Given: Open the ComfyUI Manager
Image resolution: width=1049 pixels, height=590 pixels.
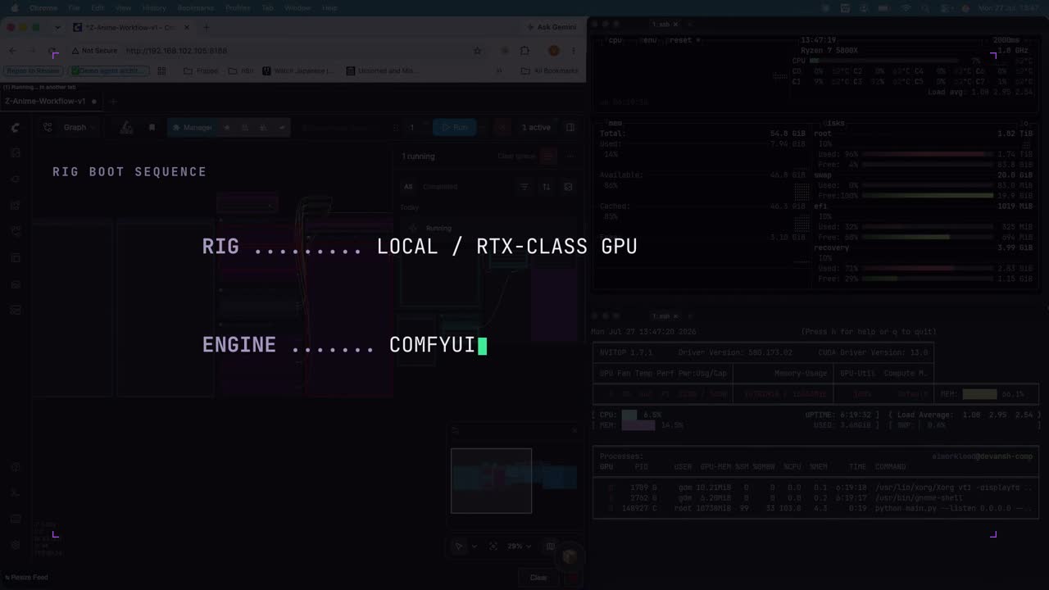Looking at the screenshot, I should tap(193, 127).
